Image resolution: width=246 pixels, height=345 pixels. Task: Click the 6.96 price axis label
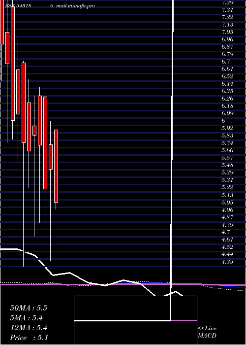pos(227,39)
